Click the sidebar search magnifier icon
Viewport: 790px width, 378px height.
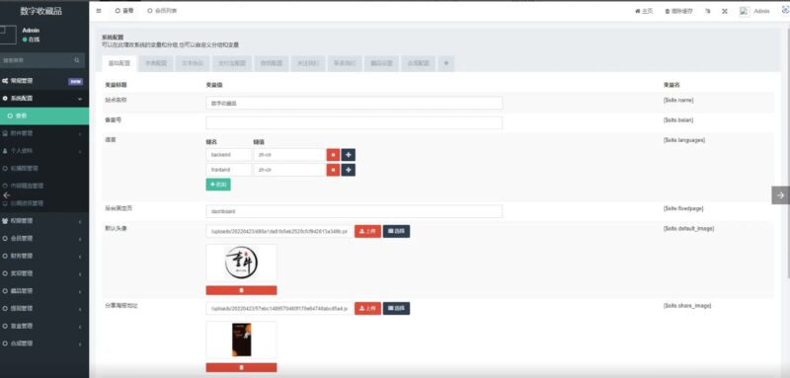[77, 60]
